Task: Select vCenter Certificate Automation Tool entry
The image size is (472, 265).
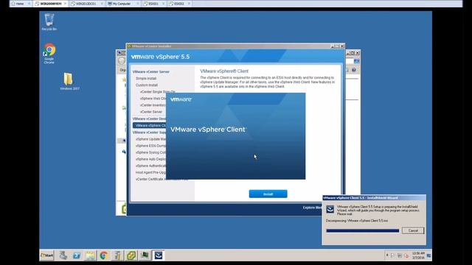Action: (x=162, y=179)
